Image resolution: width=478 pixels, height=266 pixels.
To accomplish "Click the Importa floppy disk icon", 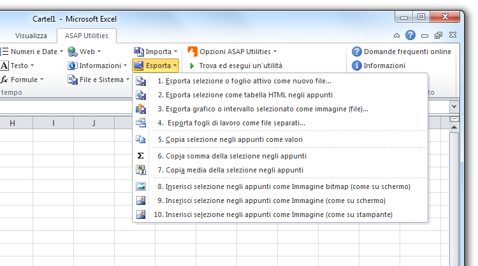I will pos(139,52).
